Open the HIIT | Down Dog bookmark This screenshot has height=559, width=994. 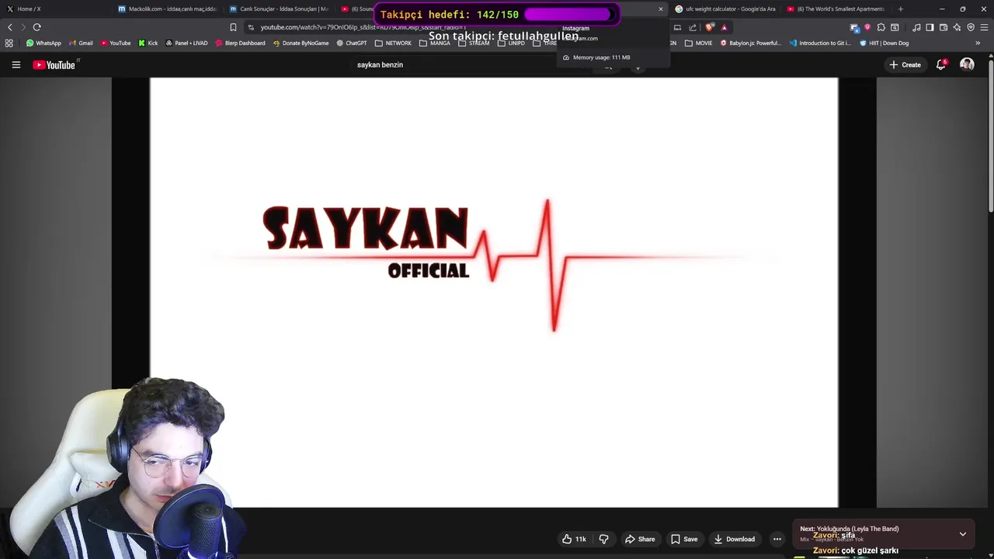point(884,43)
